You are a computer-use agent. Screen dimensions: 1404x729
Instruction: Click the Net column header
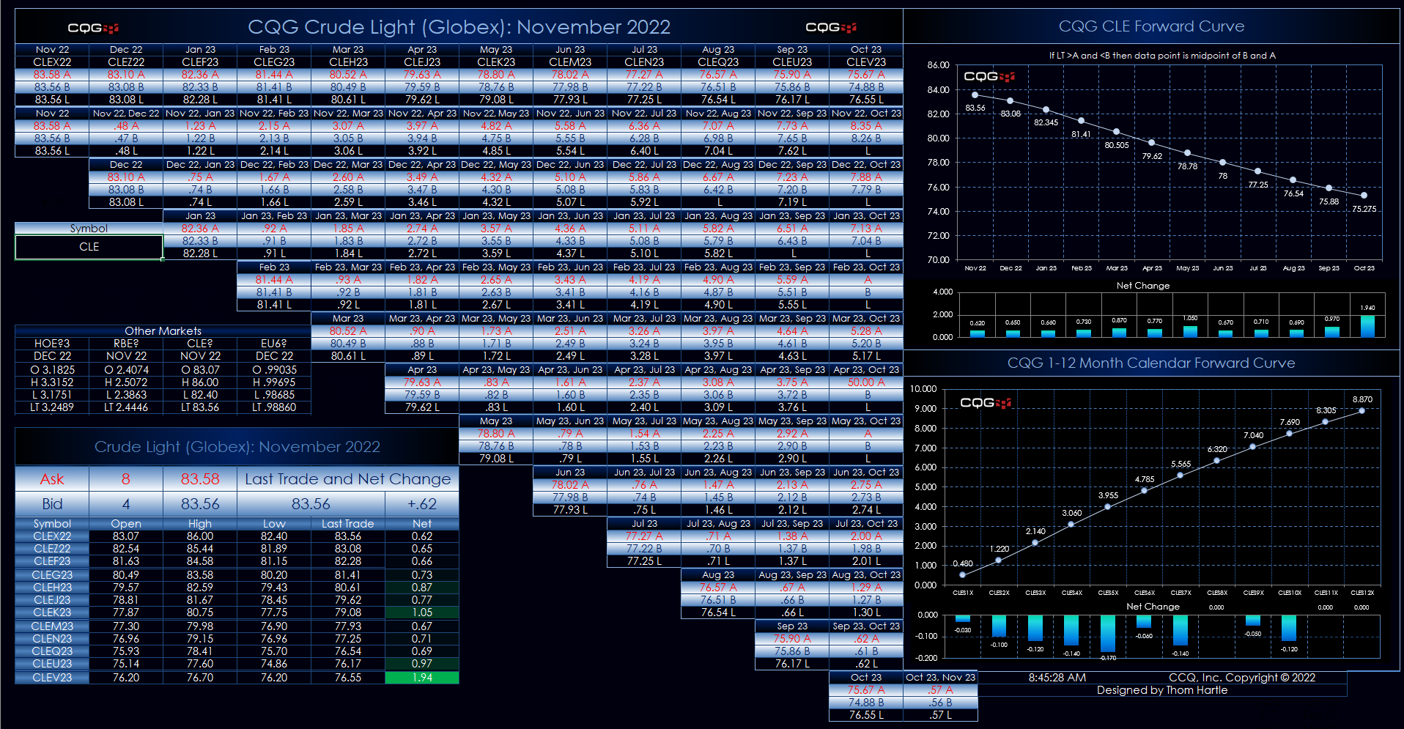pyautogui.click(x=422, y=524)
